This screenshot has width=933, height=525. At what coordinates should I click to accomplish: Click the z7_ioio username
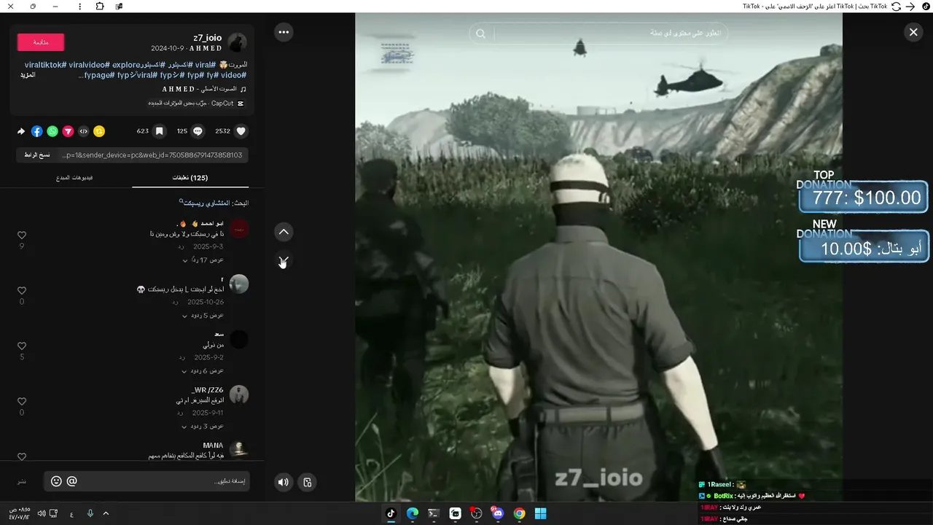point(208,38)
